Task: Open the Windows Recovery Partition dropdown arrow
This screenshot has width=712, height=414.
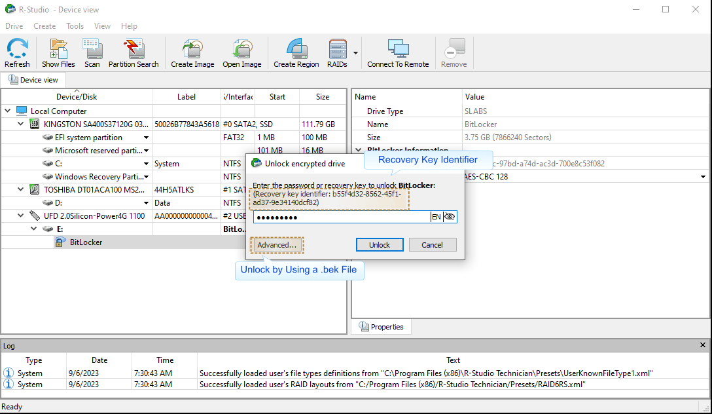Action: click(x=146, y=178)
